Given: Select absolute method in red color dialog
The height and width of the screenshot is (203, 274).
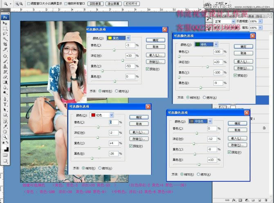Looking at the screenshot, I should [100, 168].
